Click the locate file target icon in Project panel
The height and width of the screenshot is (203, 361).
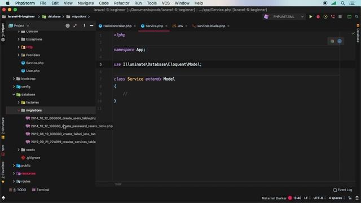tap(68, 26)
